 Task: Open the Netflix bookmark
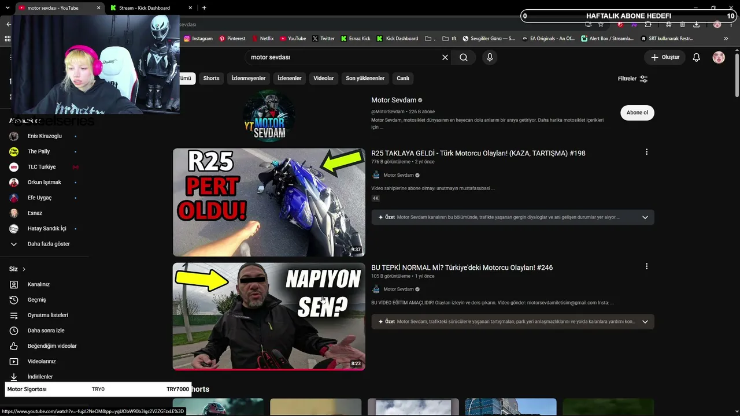(x=262, y=39)
